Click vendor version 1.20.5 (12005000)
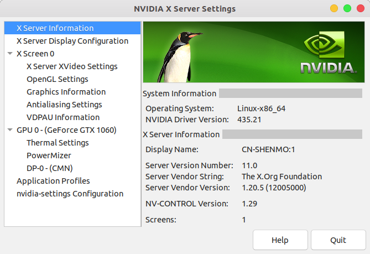The height and width of the screenshot is (254, 370). click(274, 188)
